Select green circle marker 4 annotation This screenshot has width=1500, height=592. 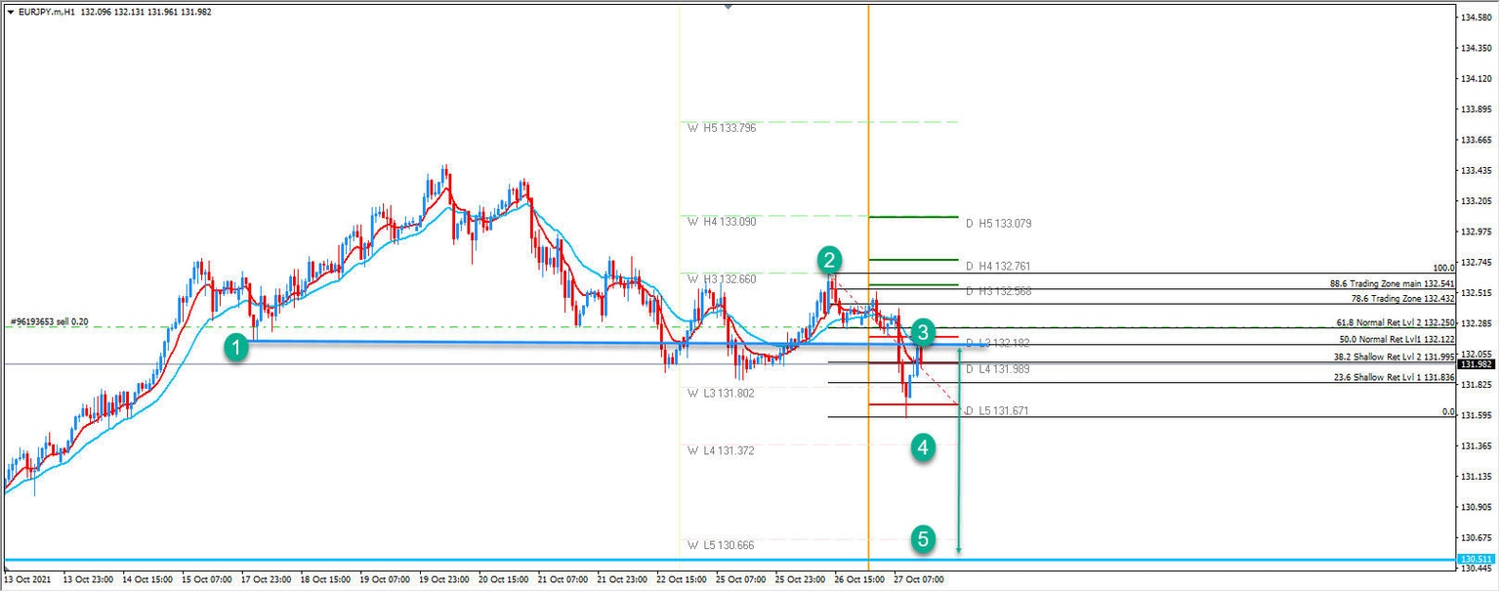[922, 447]
